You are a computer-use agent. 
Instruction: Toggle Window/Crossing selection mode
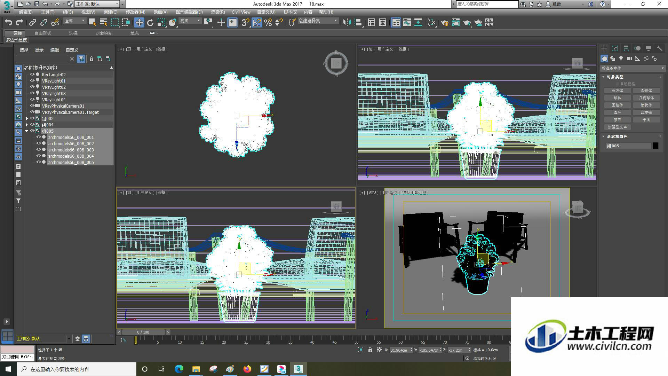[x=126, y=23]
